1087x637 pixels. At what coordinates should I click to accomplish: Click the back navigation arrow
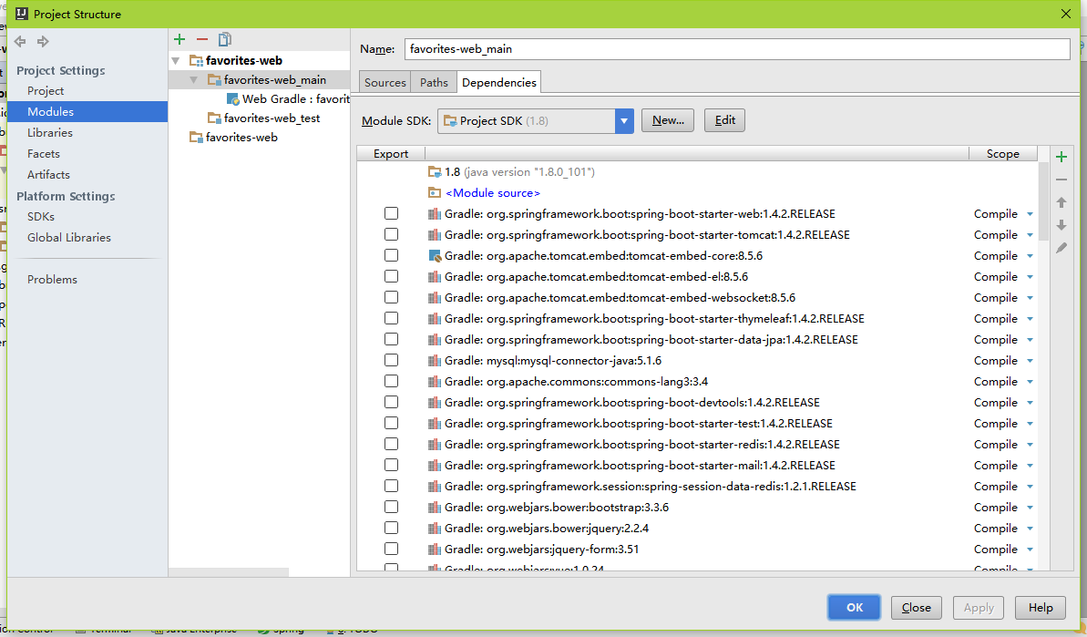20,42
